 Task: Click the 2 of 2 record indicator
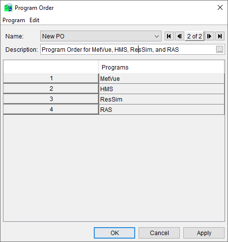(x=195, y=36)
